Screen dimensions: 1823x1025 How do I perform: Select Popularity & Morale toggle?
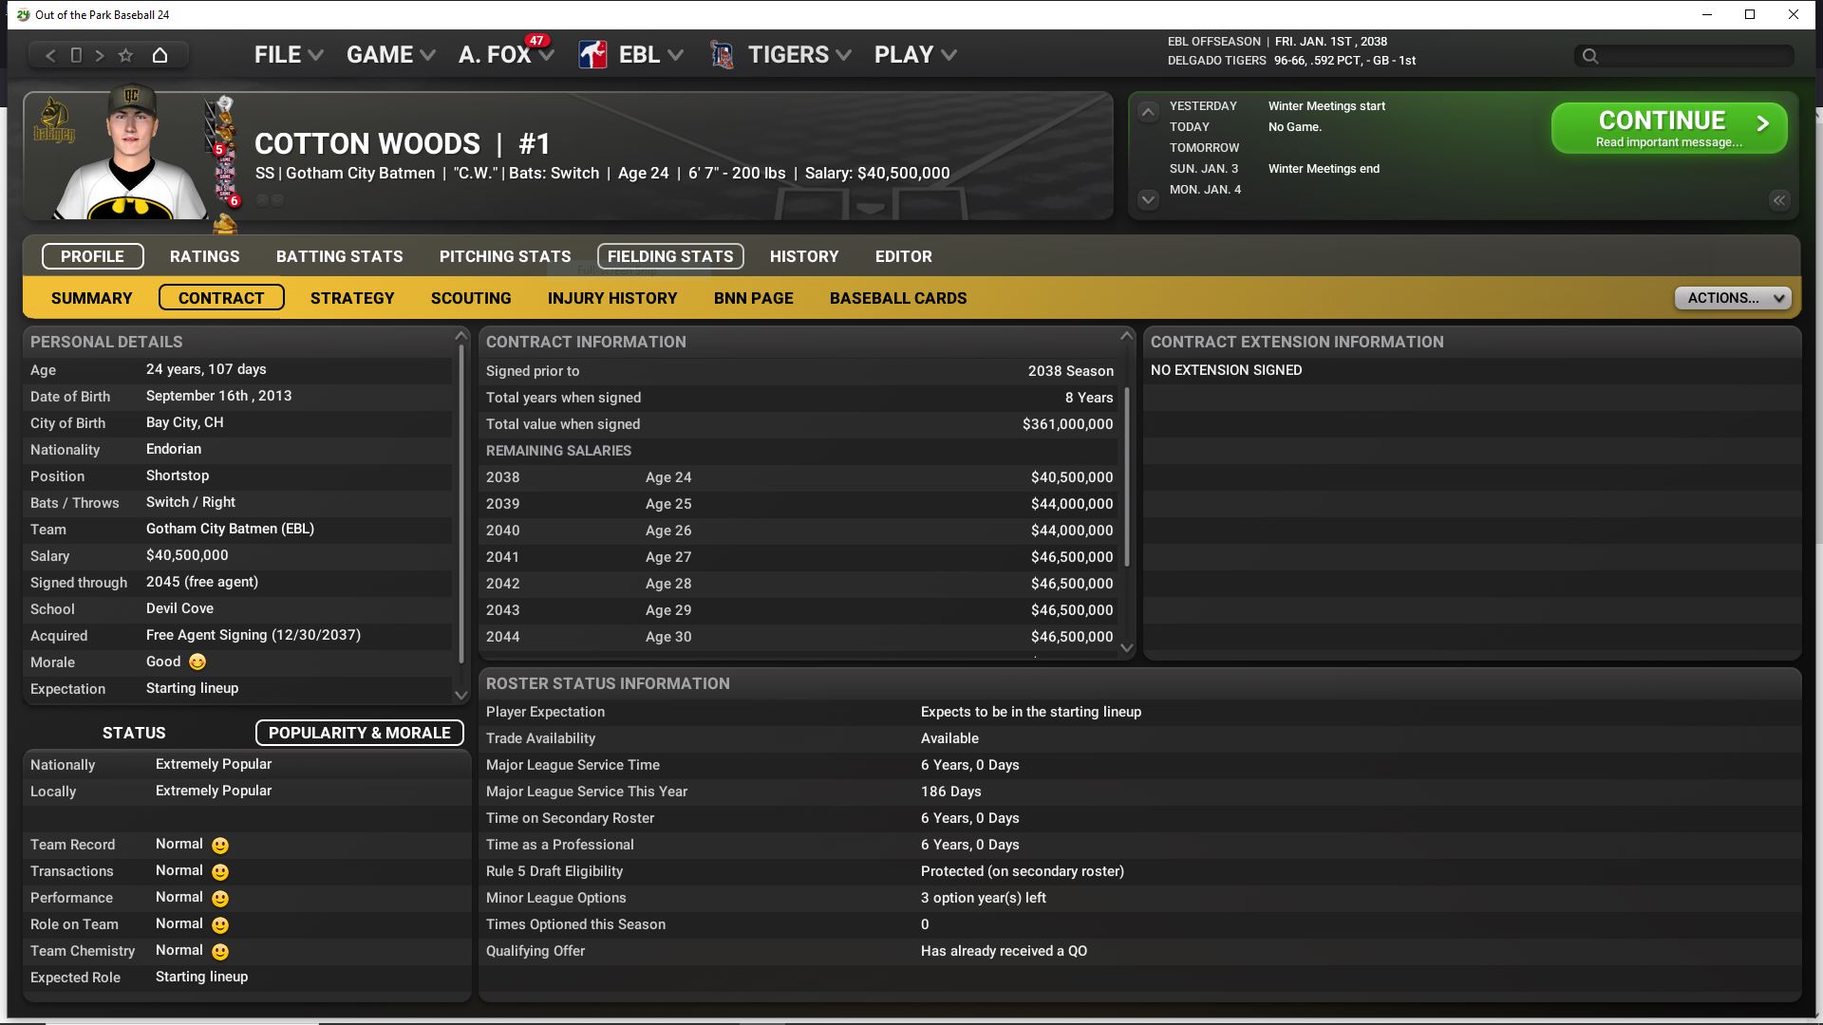(359, 733)
